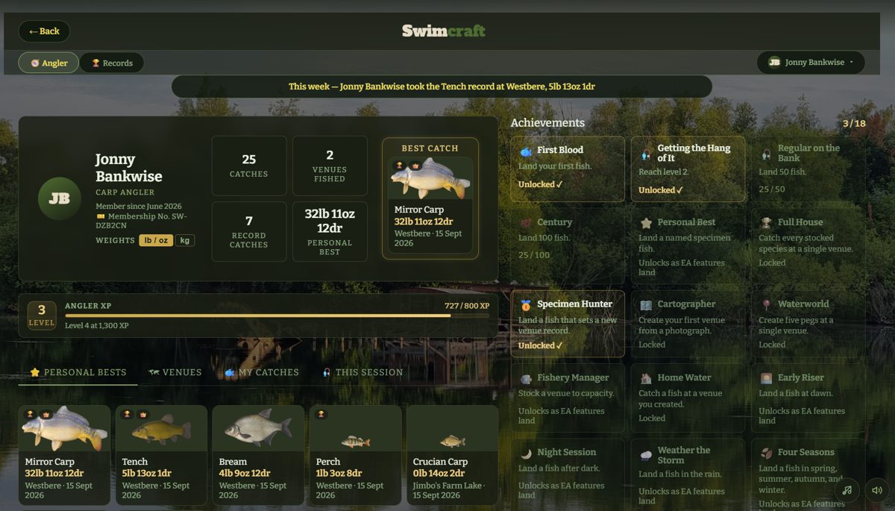The image size is (895, 511).
Task: Click the trophy badge on the Perch card
Action: click(x=321, y=414)
